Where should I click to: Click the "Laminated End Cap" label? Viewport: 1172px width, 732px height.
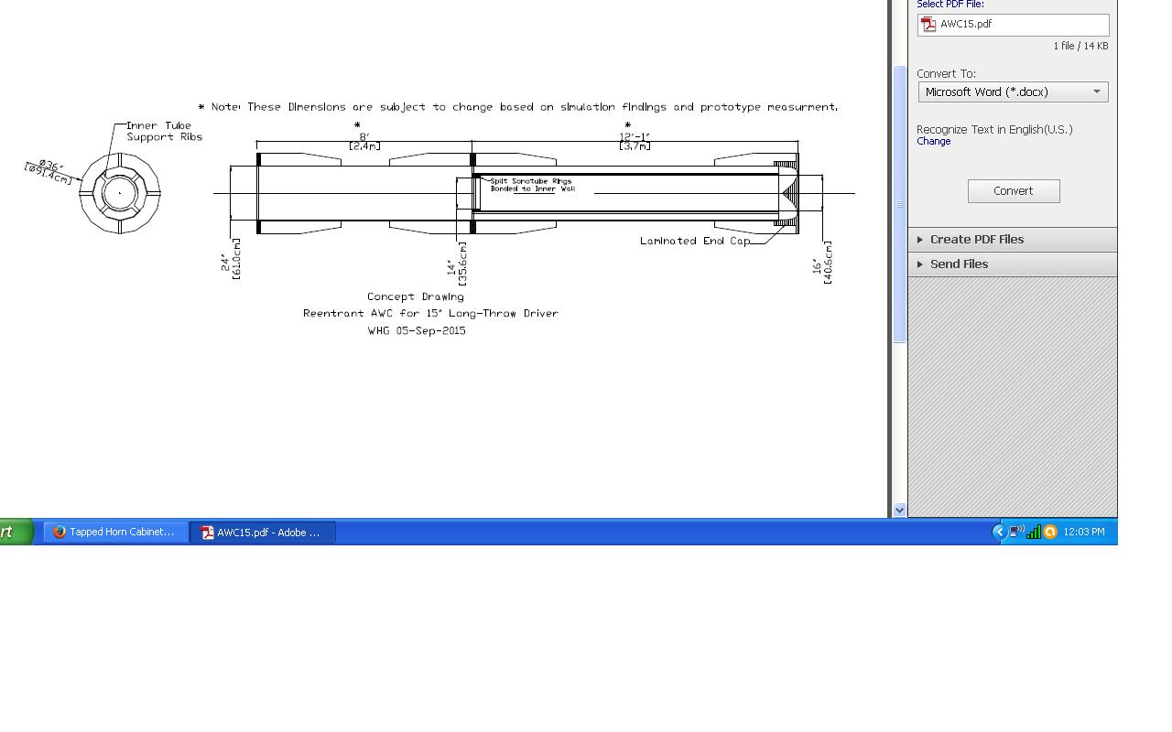click(695, 241)
